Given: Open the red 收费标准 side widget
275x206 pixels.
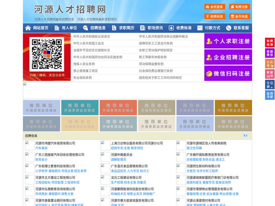Looking at the screenshot, I should point(270,43).
